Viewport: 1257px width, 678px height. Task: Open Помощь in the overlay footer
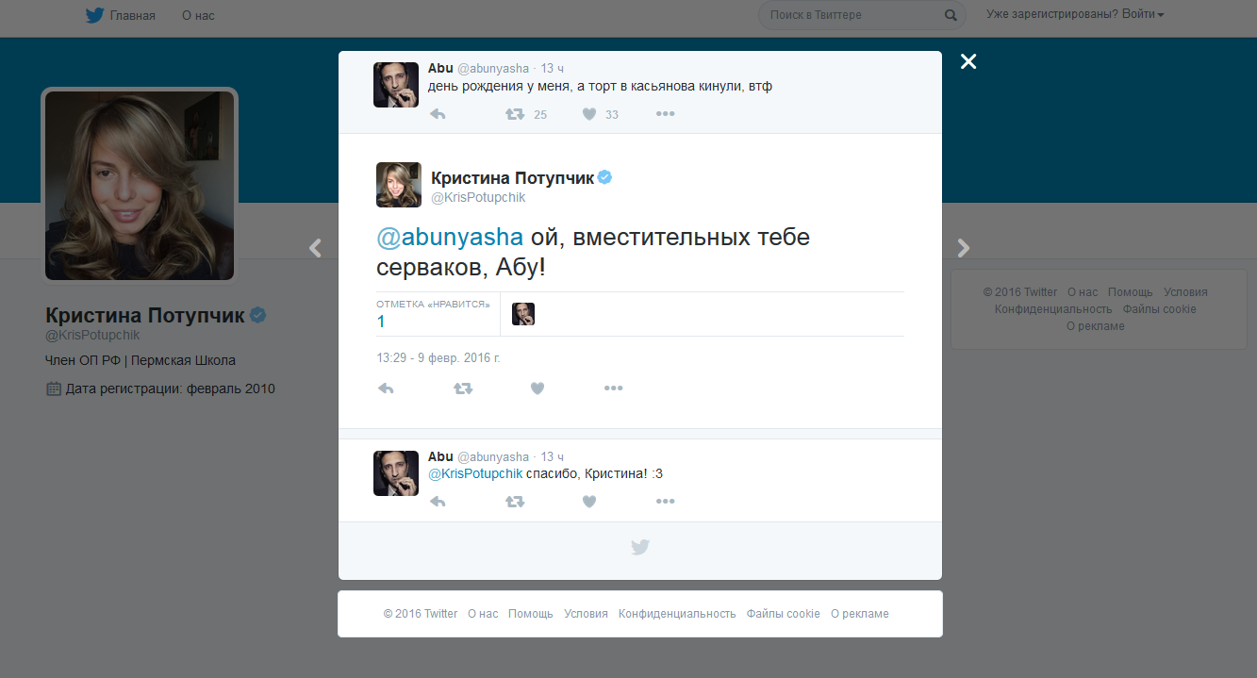click(531, 614)
